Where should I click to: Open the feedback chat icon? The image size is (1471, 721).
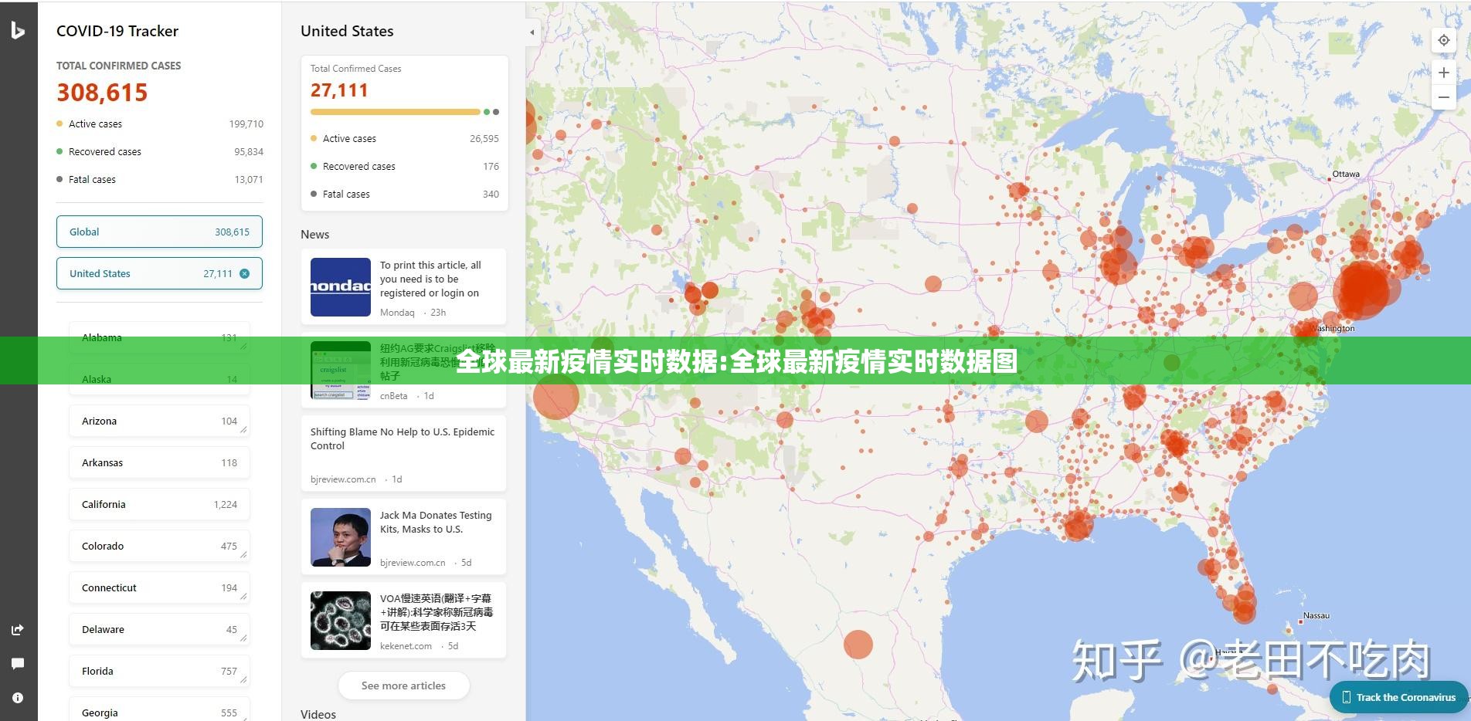[18, 664]
